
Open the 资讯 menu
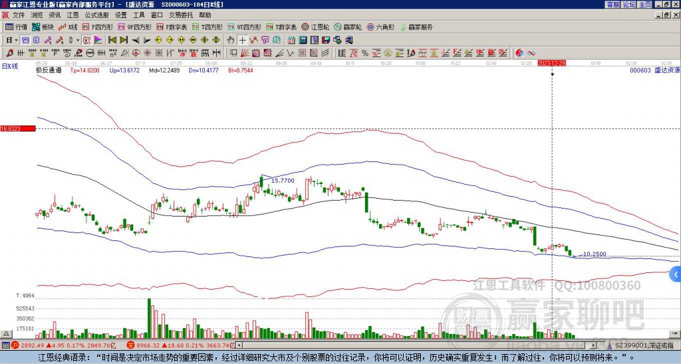pos(55,15)
